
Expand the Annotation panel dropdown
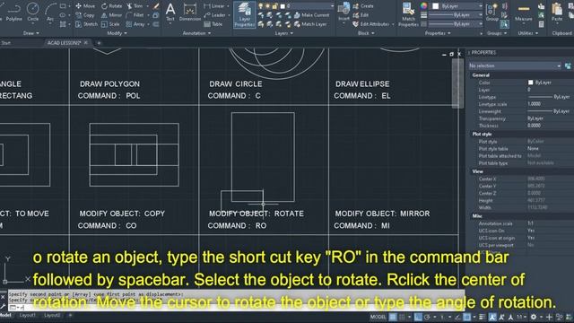coord(197,33)
